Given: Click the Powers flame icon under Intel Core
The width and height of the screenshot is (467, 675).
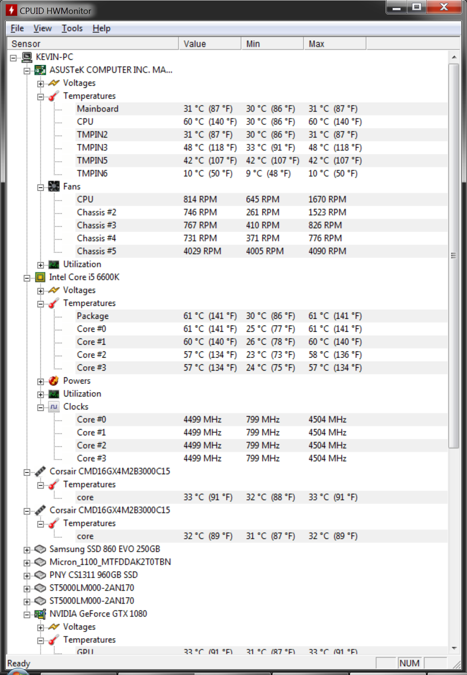Looking at the screenshot, I should click(x=54, y=381).
